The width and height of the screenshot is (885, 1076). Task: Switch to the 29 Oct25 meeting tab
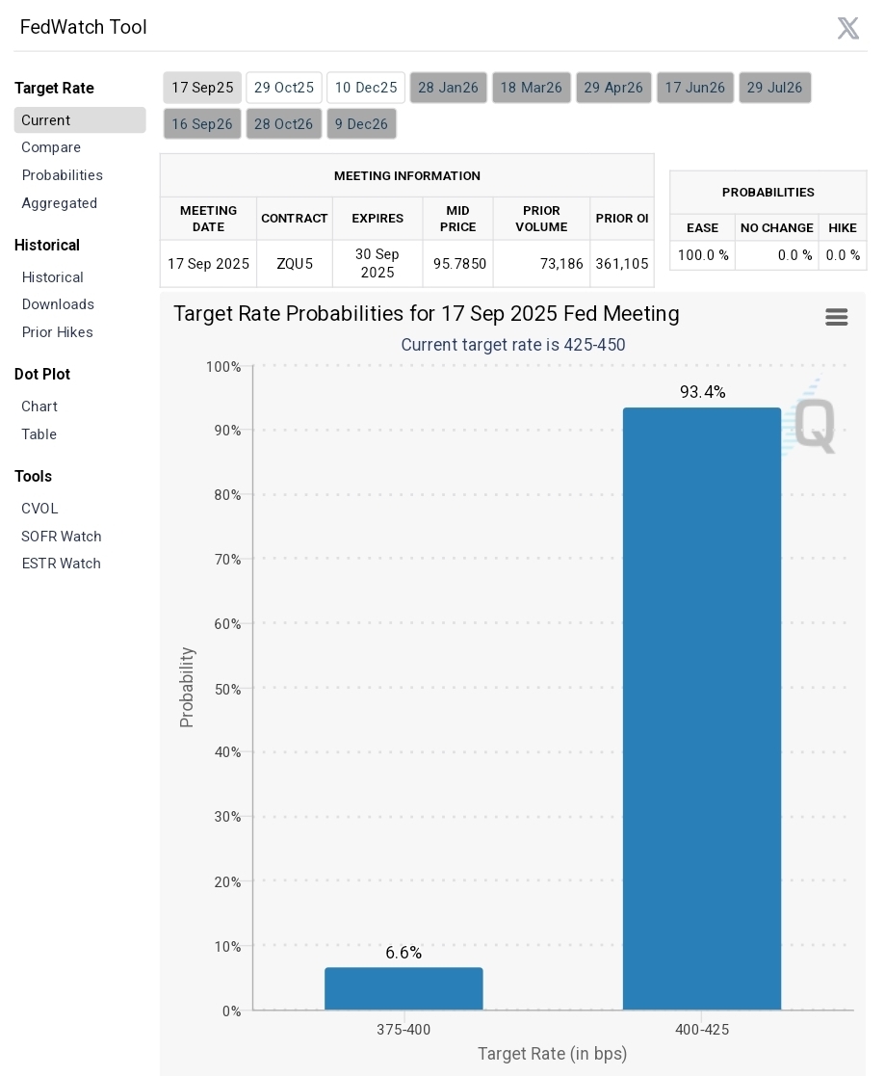coord(284,88)
